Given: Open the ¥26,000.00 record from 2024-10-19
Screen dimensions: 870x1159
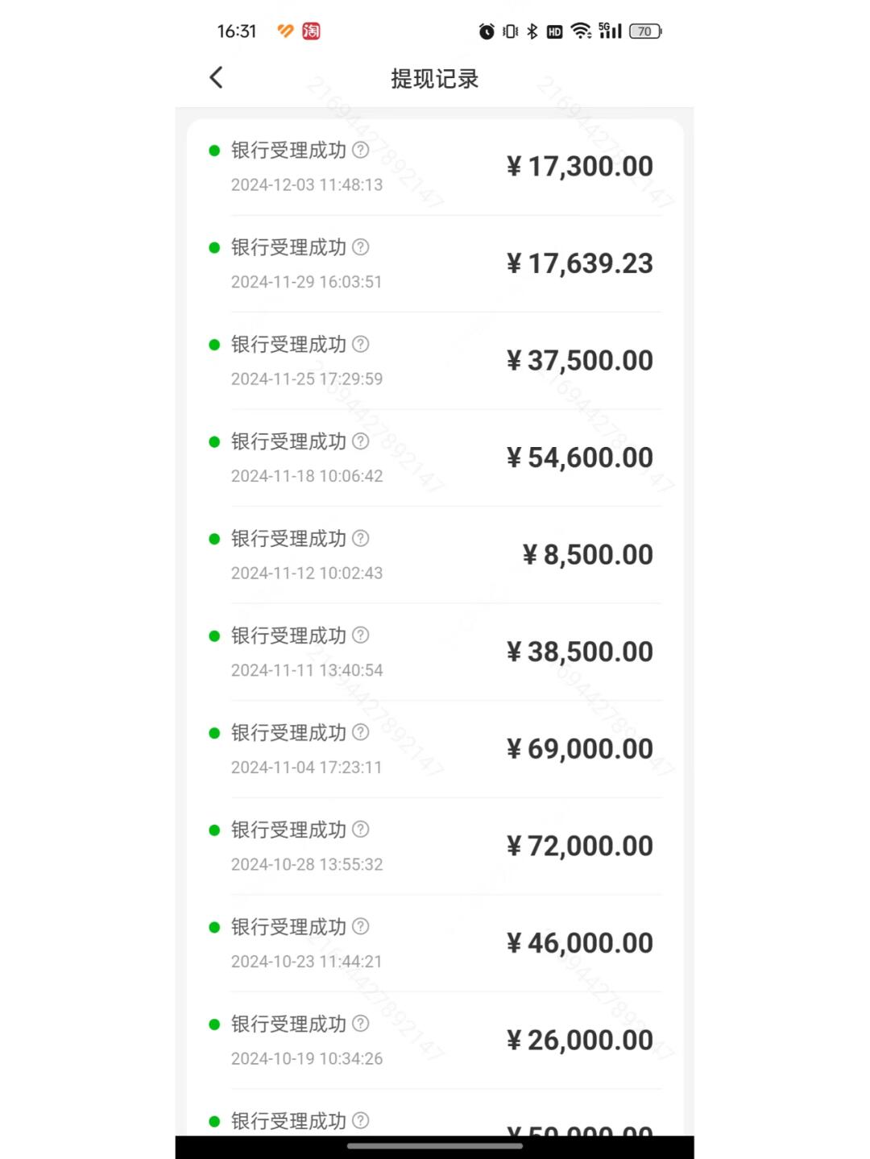Looking at the screenshot, I should tap(435, 1040).
